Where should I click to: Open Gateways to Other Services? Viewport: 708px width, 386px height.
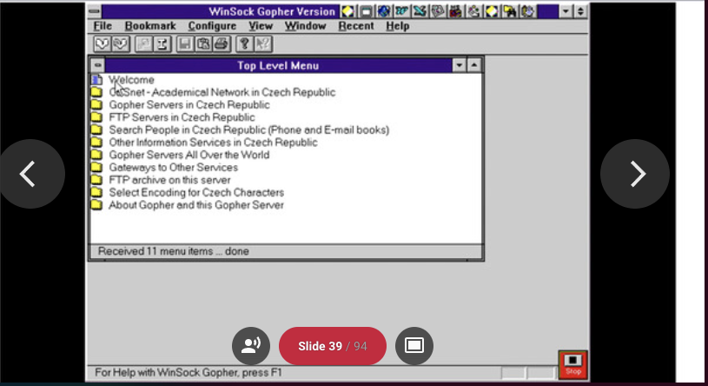pyautogui.click(x=174, y=168)
